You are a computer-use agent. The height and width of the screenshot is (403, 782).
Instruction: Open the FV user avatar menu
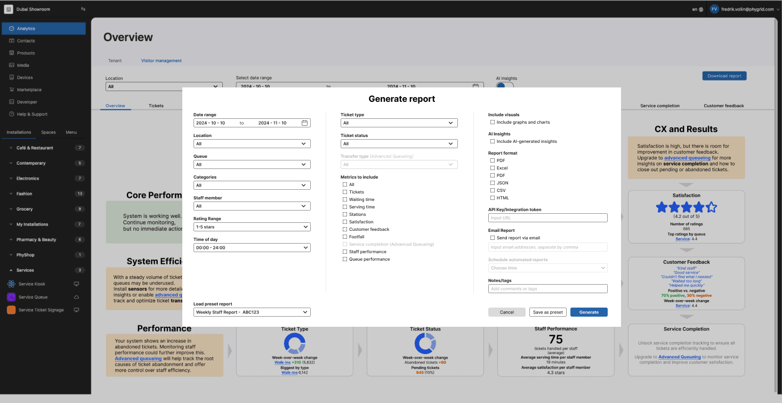click(x=714, y=9)
